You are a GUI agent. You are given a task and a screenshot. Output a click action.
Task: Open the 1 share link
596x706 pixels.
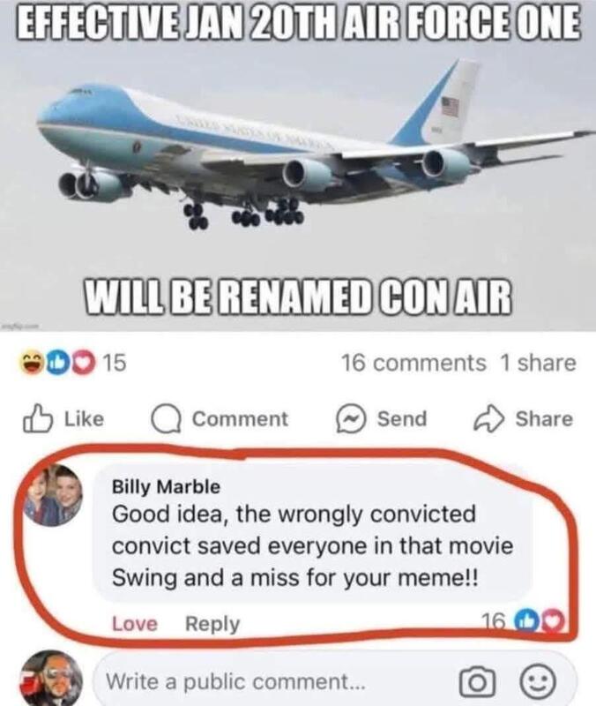[538, 363]
